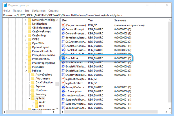The height and width of the screenshot is (116, 174).
Task: Select the undockwithoutl... value name
Action: click(76, 108)
